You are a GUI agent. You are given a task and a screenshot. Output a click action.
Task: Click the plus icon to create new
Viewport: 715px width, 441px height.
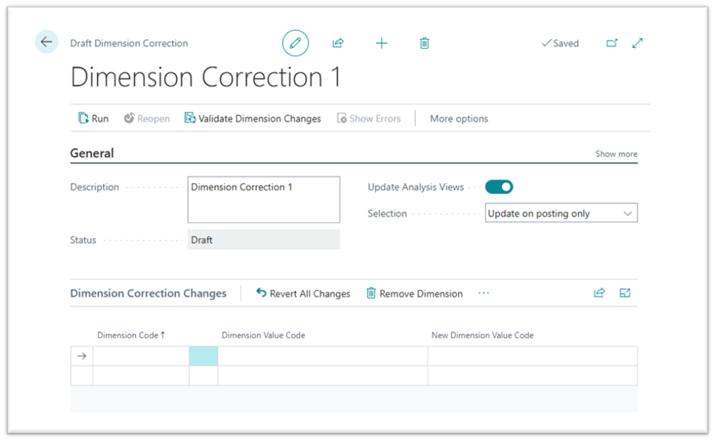pyautogui.click(x=382, y=43)
